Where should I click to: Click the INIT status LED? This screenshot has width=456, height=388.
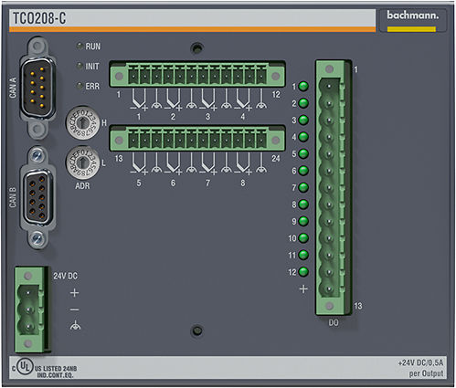click(80, 66)
